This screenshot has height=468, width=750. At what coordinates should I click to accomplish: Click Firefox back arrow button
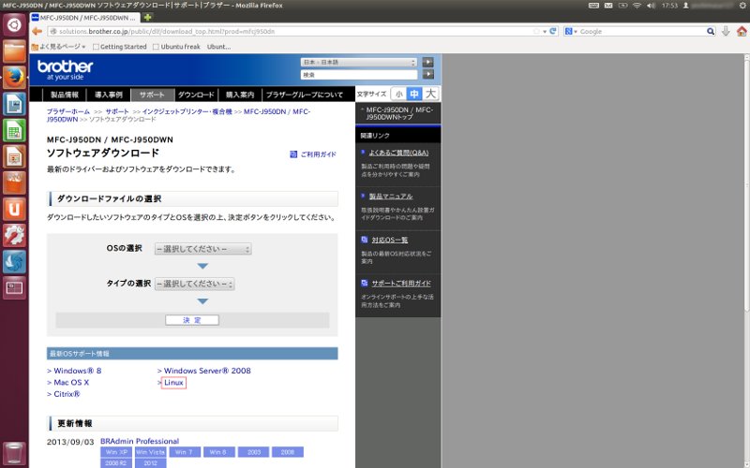tap(37, 32)
